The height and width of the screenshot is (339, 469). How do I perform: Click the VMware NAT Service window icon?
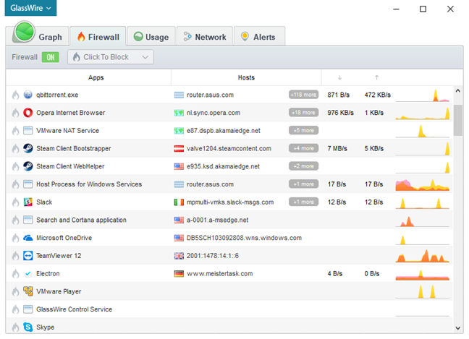pyautogui.click(x=28, y=131)
